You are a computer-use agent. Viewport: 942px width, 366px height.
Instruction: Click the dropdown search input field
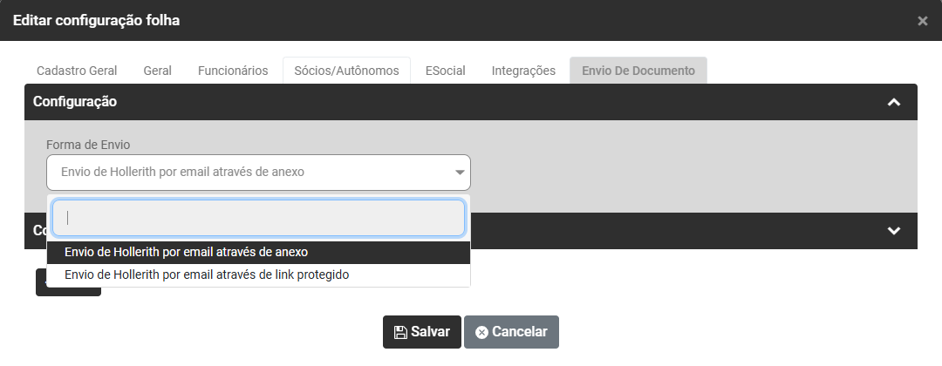(x=258, y=218)
